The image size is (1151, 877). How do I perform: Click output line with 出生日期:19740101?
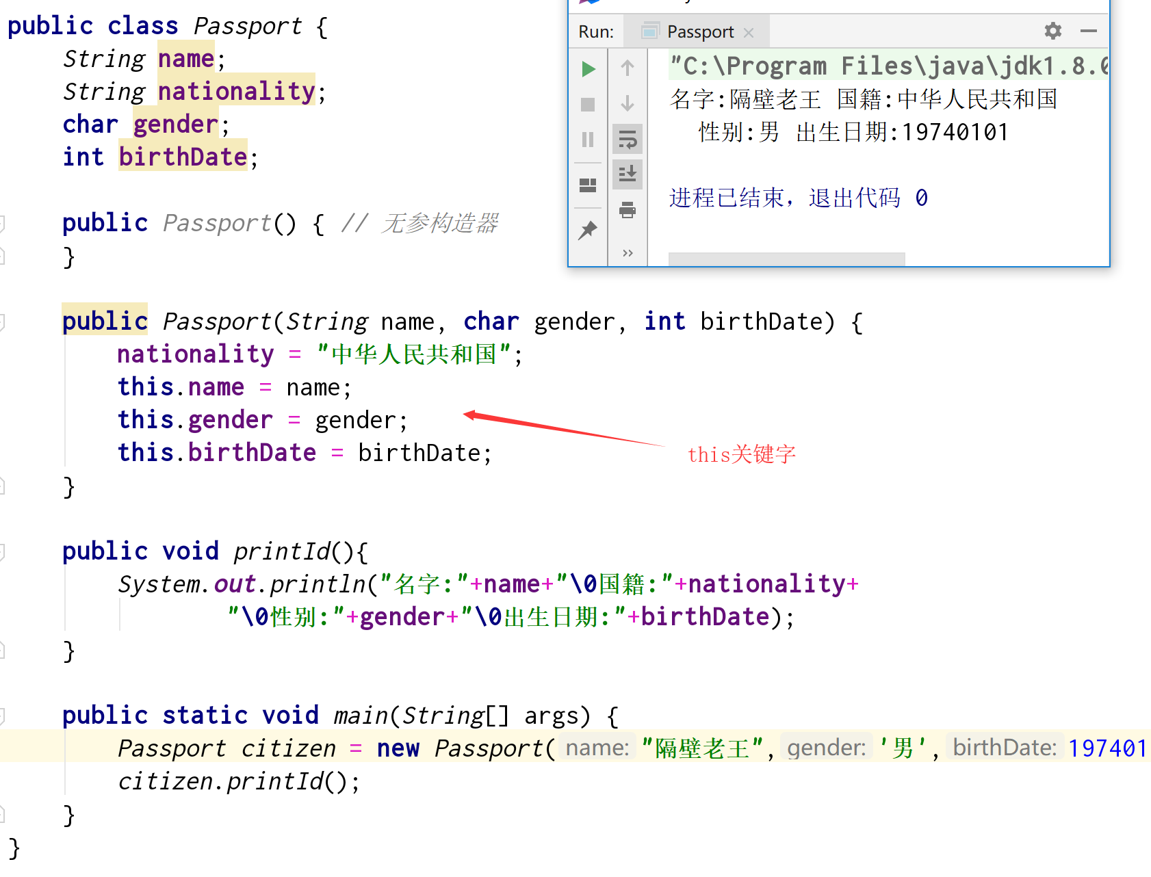[x=853, y=132]
